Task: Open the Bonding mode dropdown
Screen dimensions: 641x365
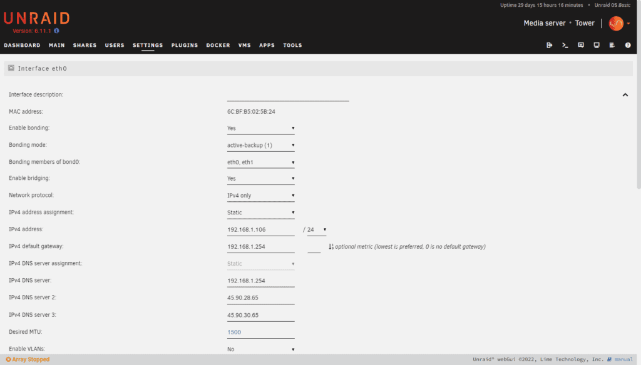Action: 260,145
